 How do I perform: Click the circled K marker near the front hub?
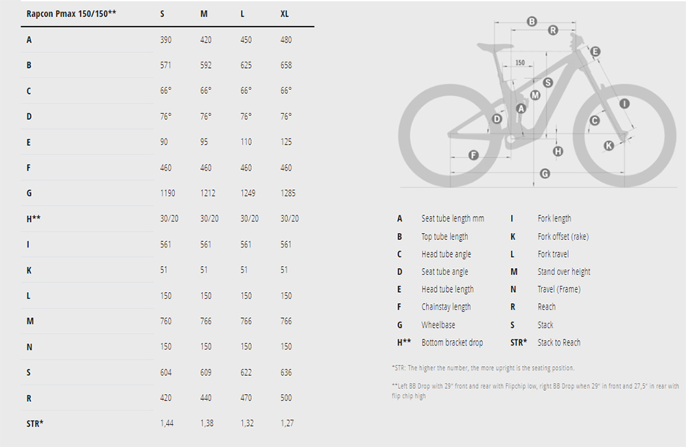(608, 145)
